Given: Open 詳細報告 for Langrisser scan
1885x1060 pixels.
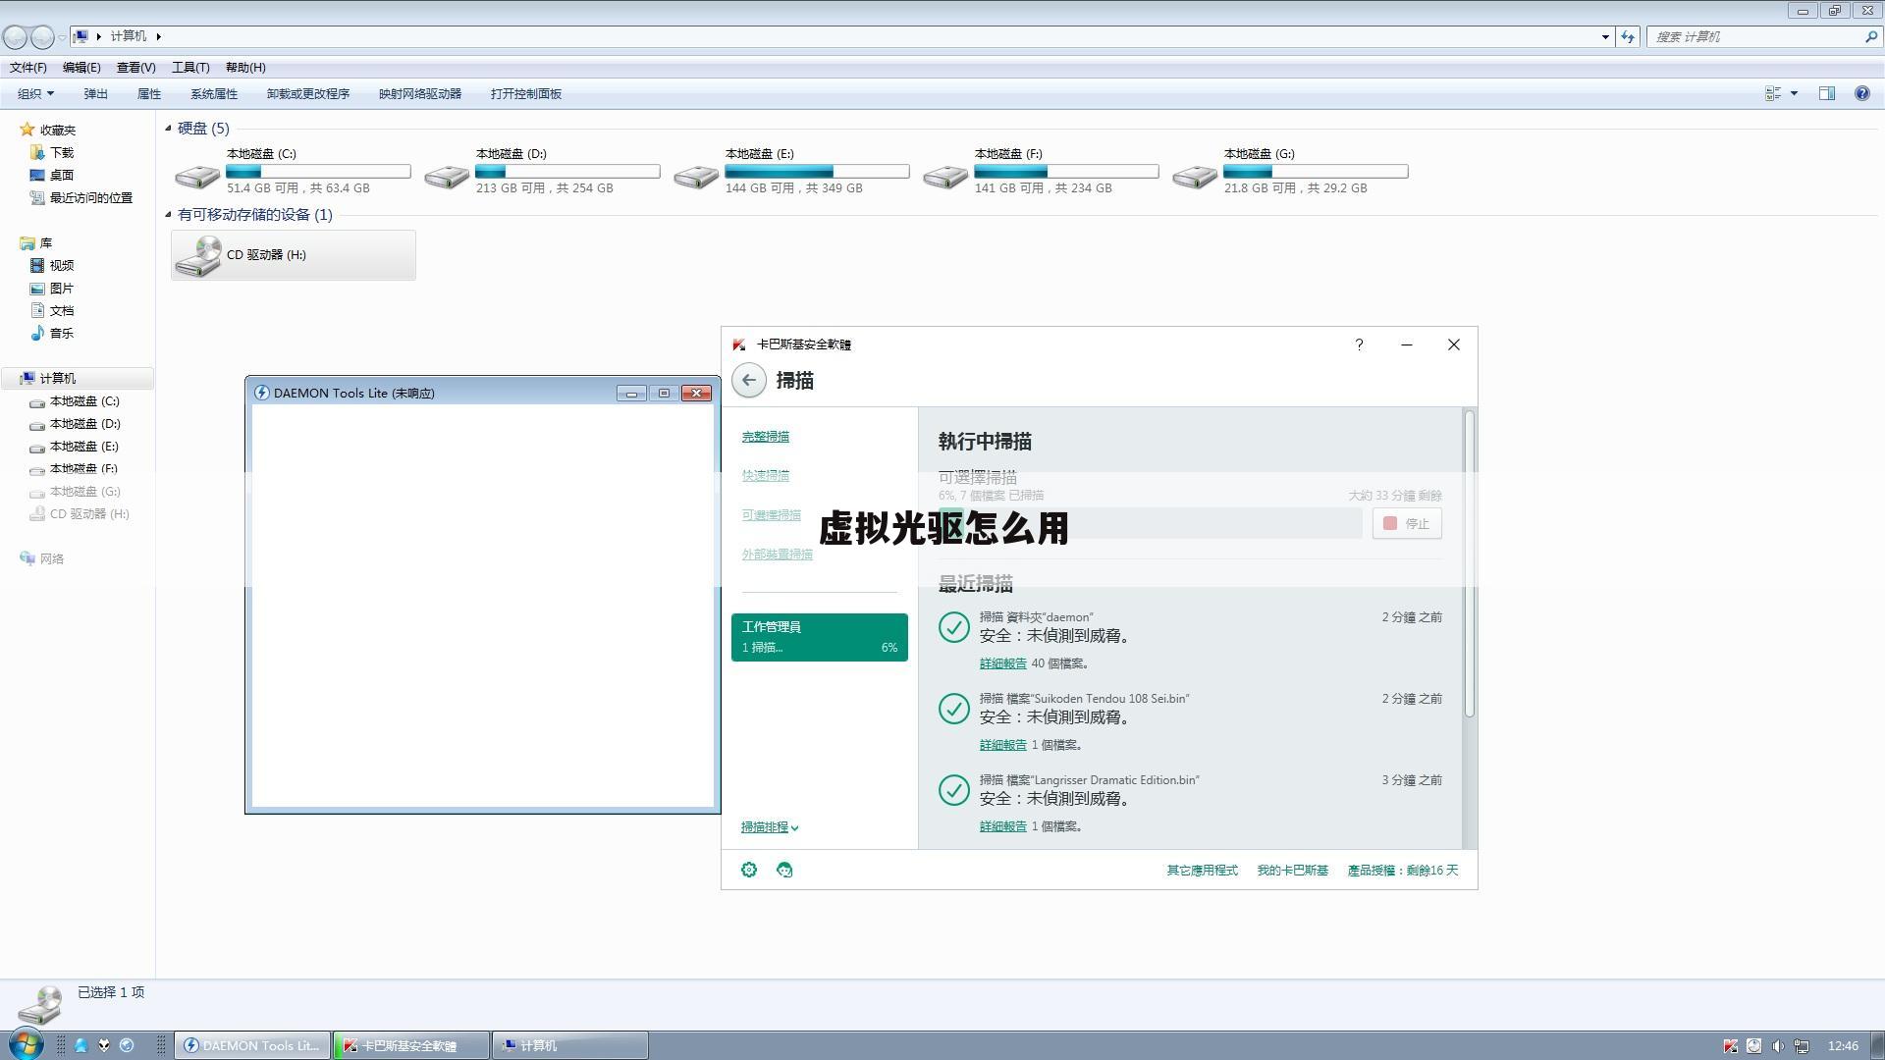Looking at the screenshot, I should click(x=1003, y=826).
